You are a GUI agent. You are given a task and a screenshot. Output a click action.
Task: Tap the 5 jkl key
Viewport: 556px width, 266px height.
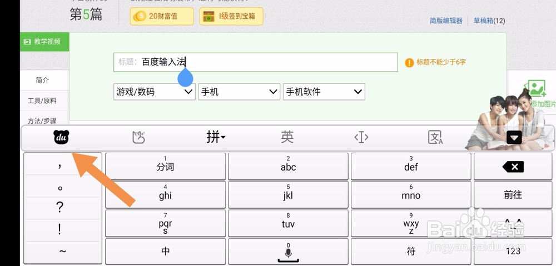(288, 195)
